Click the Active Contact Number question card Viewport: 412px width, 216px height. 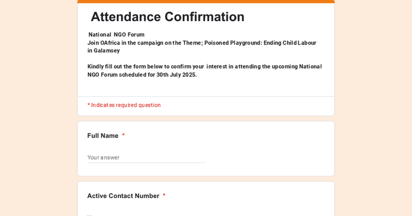pyautogui.click(x=206, y=199)
